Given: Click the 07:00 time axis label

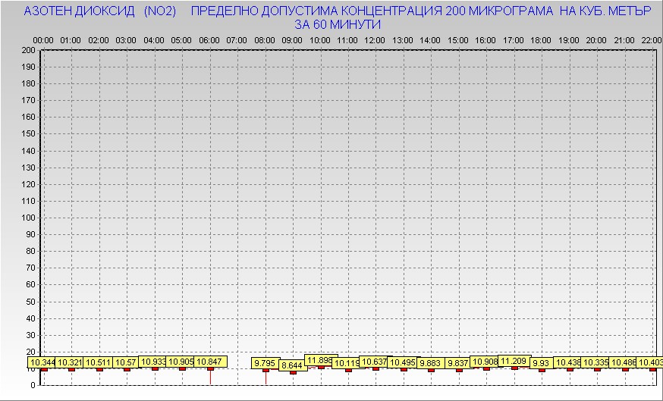Looking at the screenshot, I should [237, 39].
